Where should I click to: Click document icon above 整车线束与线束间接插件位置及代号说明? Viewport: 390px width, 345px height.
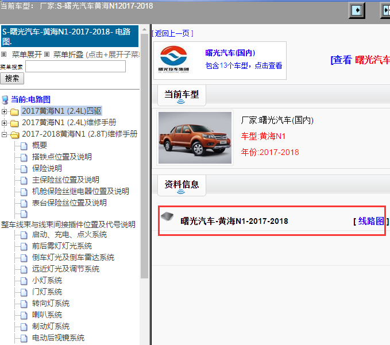click(x=24, y=214)
